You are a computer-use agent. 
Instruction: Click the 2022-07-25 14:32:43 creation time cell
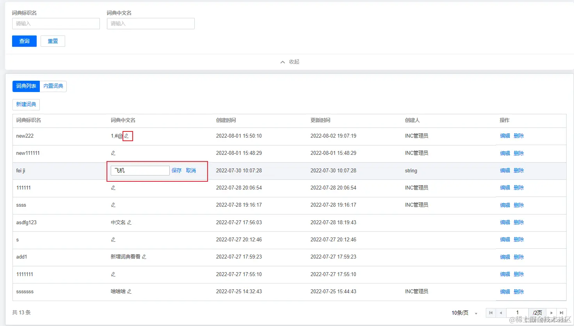tap(239, 292)
